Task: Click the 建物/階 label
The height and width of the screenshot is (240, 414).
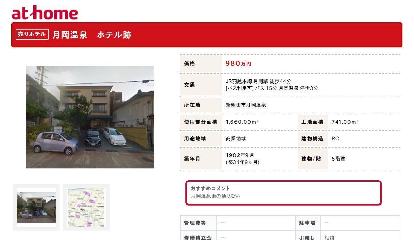Action: (x=311, y=159)
